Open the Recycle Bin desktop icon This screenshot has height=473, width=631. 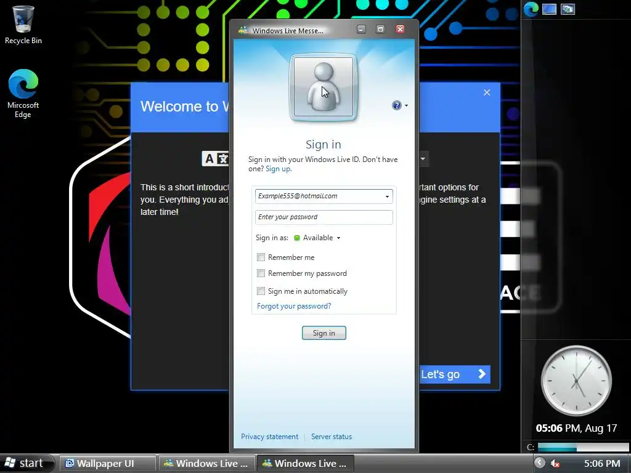23,25
